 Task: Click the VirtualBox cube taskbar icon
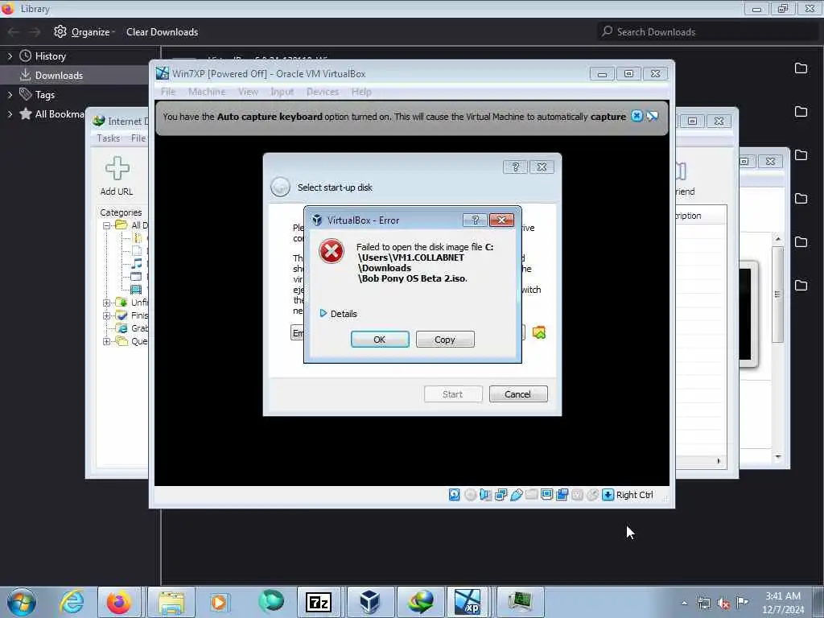pos(369,602)
